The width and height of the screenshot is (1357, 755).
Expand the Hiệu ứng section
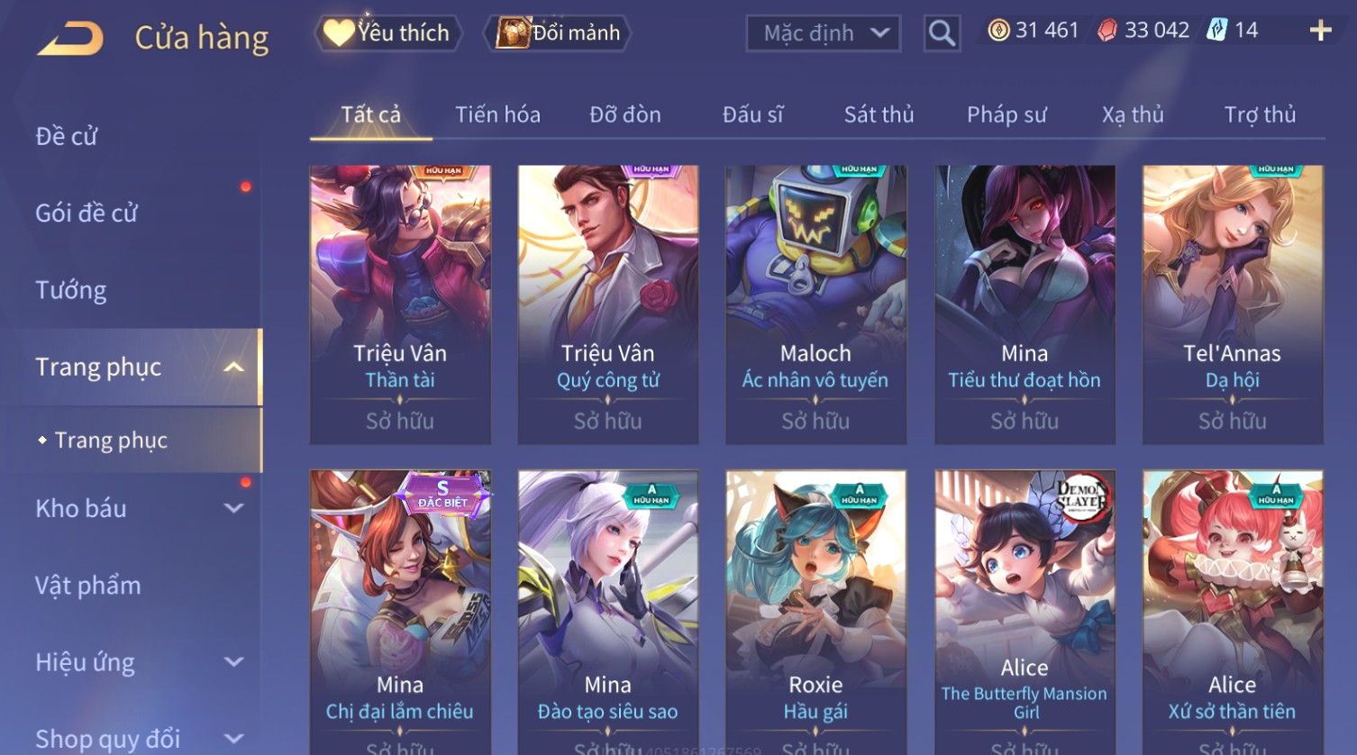(233, 662)
